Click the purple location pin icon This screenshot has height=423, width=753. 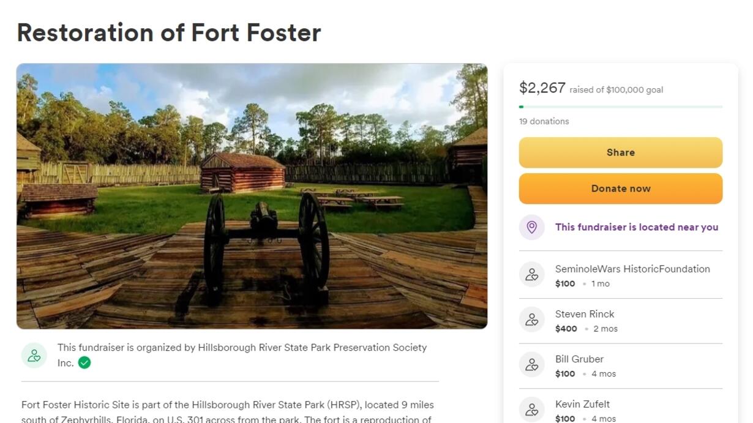click(x=531, y=227)
